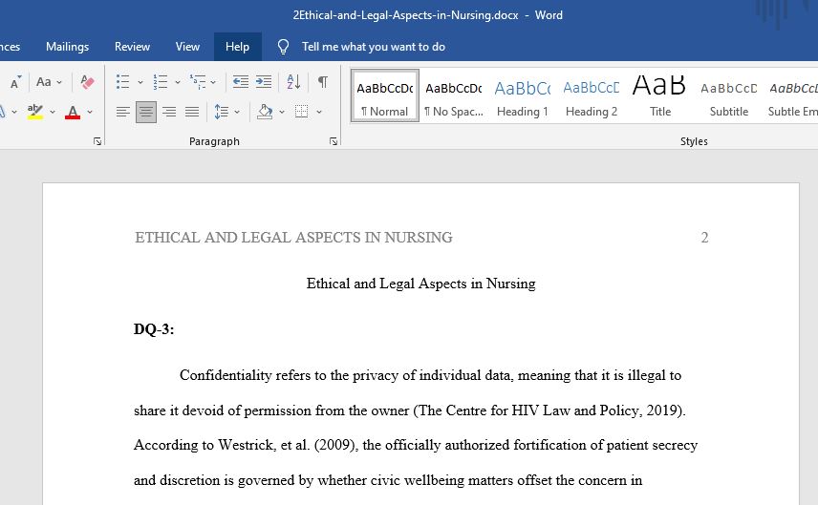Click the Tell me lightbulb icon

click(283, 47)
